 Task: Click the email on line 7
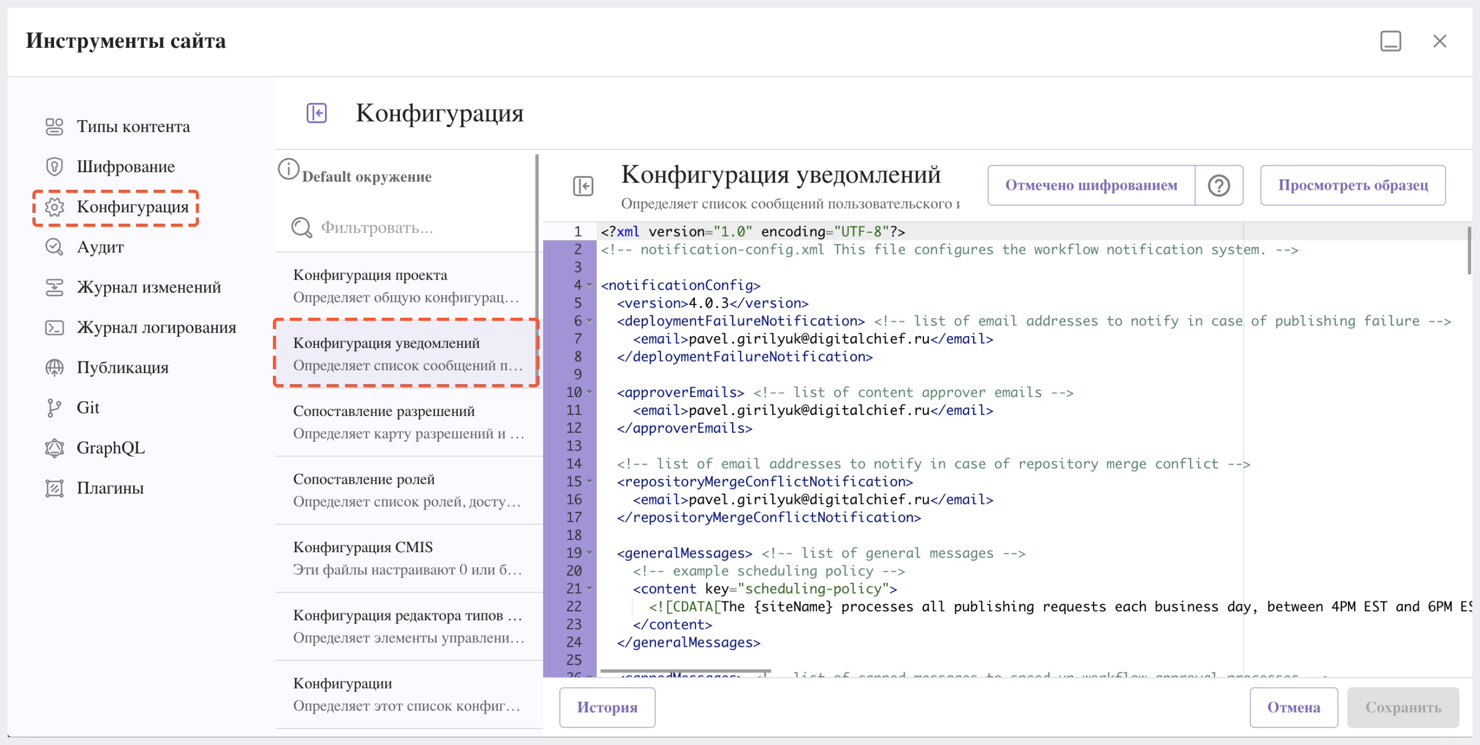click(x=809, y=339)
